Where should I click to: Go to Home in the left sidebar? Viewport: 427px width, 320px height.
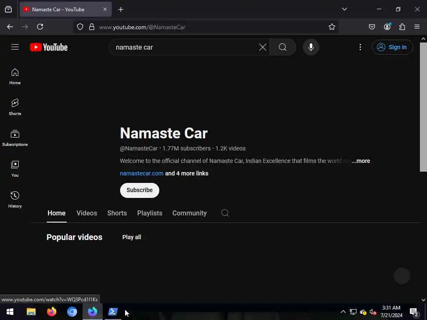coord(15,77)
